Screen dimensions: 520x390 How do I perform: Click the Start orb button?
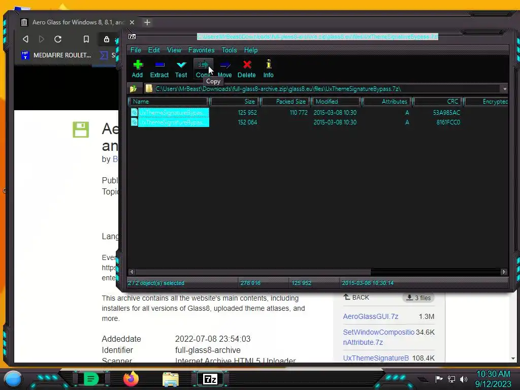pyautogui.click(x=13, y=379)
